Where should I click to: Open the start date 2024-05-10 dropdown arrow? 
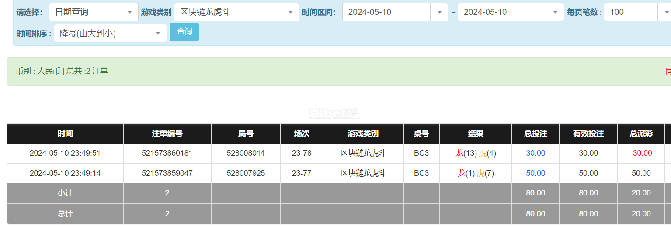[439, 12]
